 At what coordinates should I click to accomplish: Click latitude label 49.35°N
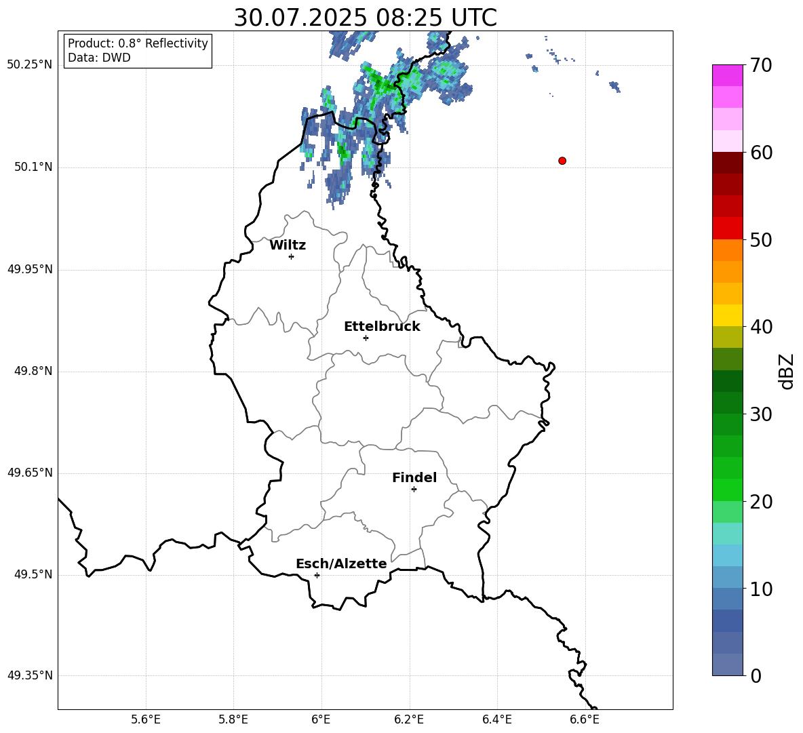coord(30,675)
